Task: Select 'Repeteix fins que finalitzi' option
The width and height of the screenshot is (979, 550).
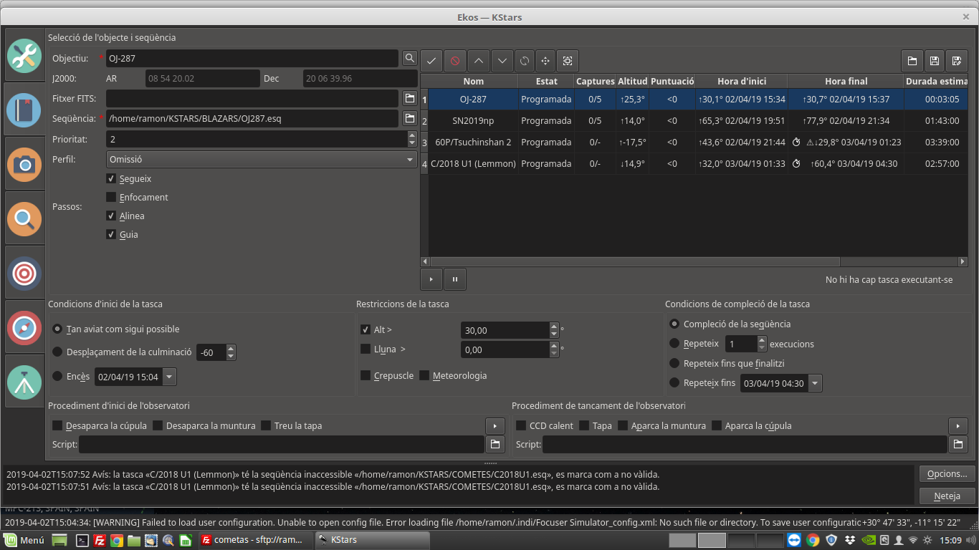Action: (674, 363)
